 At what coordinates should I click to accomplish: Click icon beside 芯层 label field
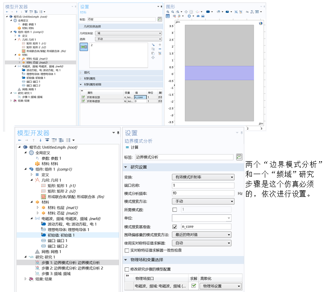(x=160, y=19)
